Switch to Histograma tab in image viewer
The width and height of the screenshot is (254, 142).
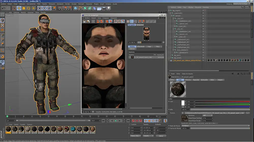click(140, 25)
